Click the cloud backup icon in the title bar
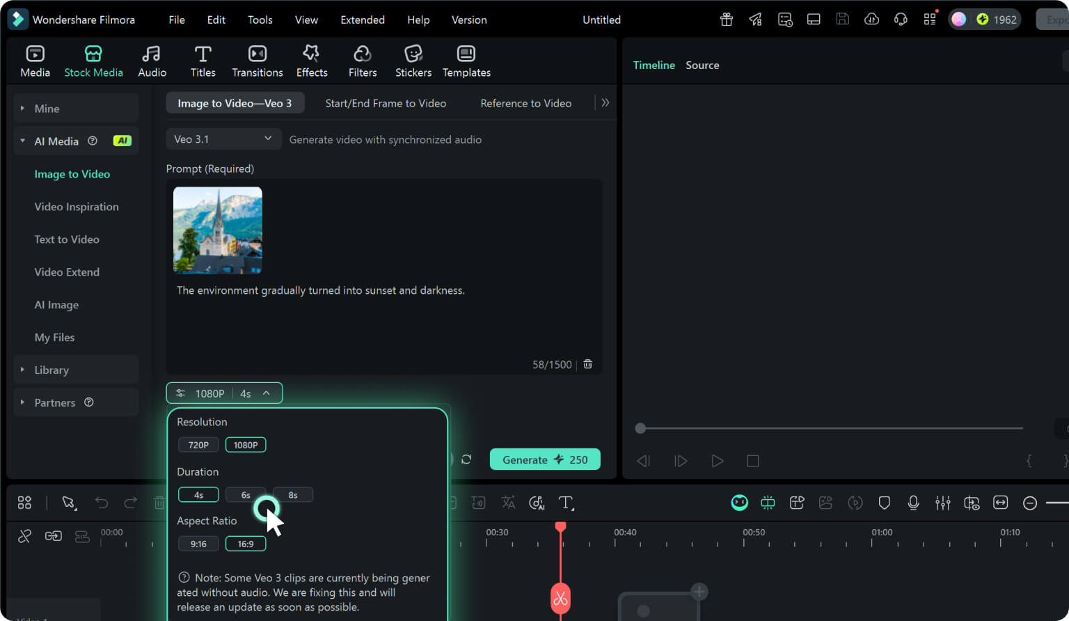This screenshot has width=1069, height=621. click(x=871, y=19)
